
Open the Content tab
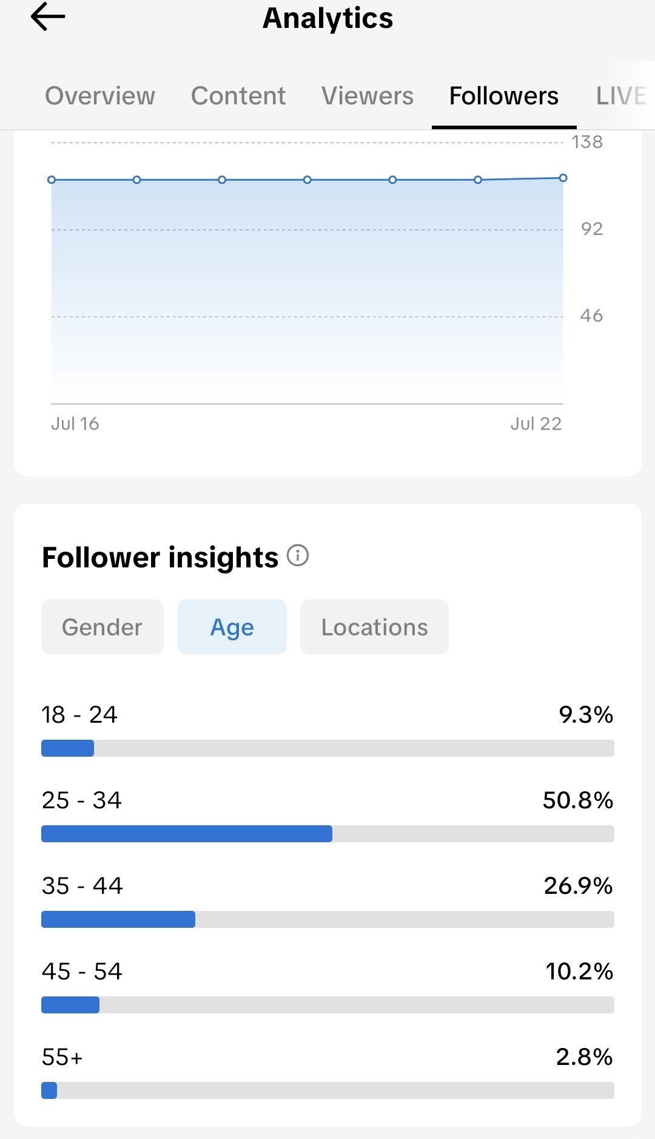(x=238, y=96)
